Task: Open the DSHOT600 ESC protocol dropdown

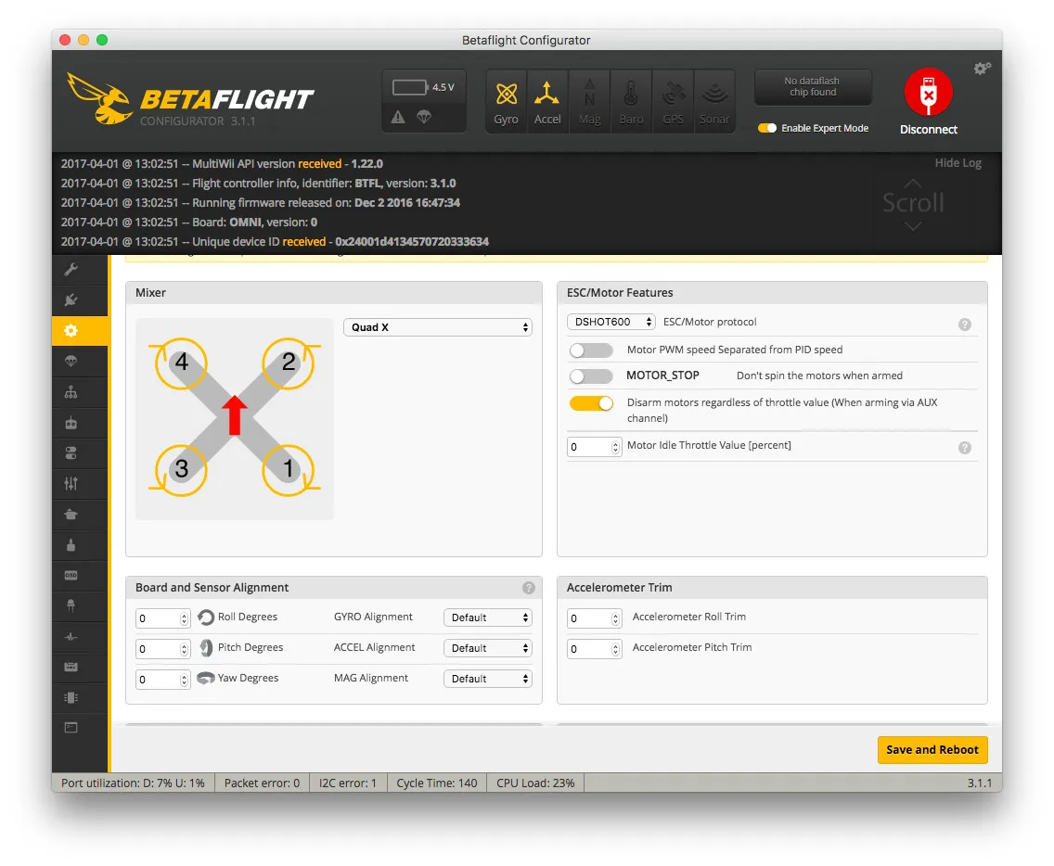Action: click(x=611, y=322)
